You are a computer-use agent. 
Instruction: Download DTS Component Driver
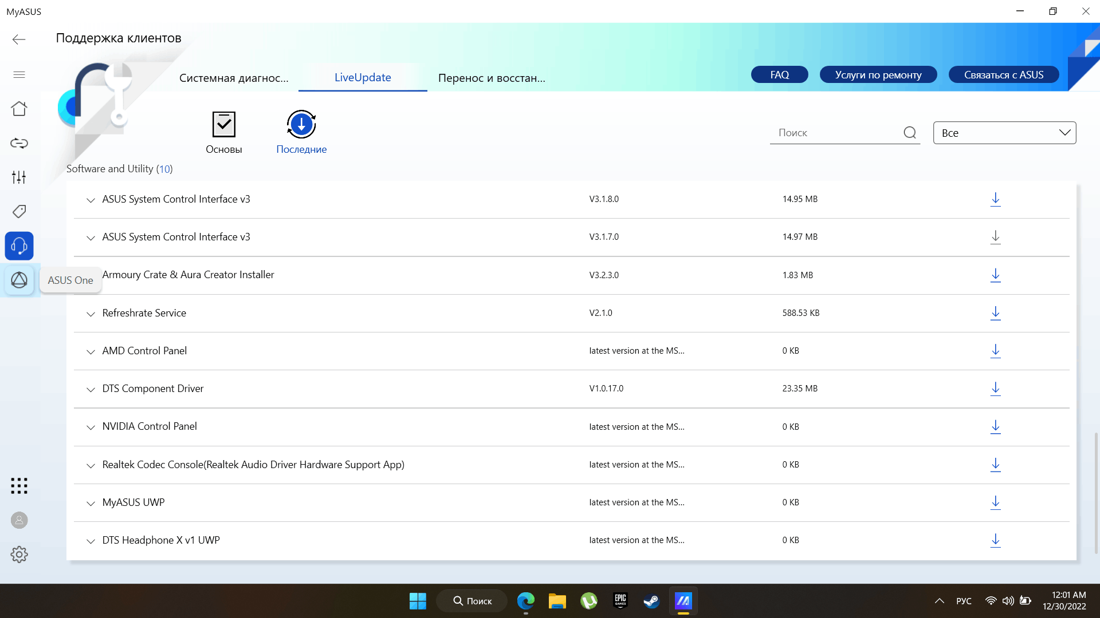point(996,389)
